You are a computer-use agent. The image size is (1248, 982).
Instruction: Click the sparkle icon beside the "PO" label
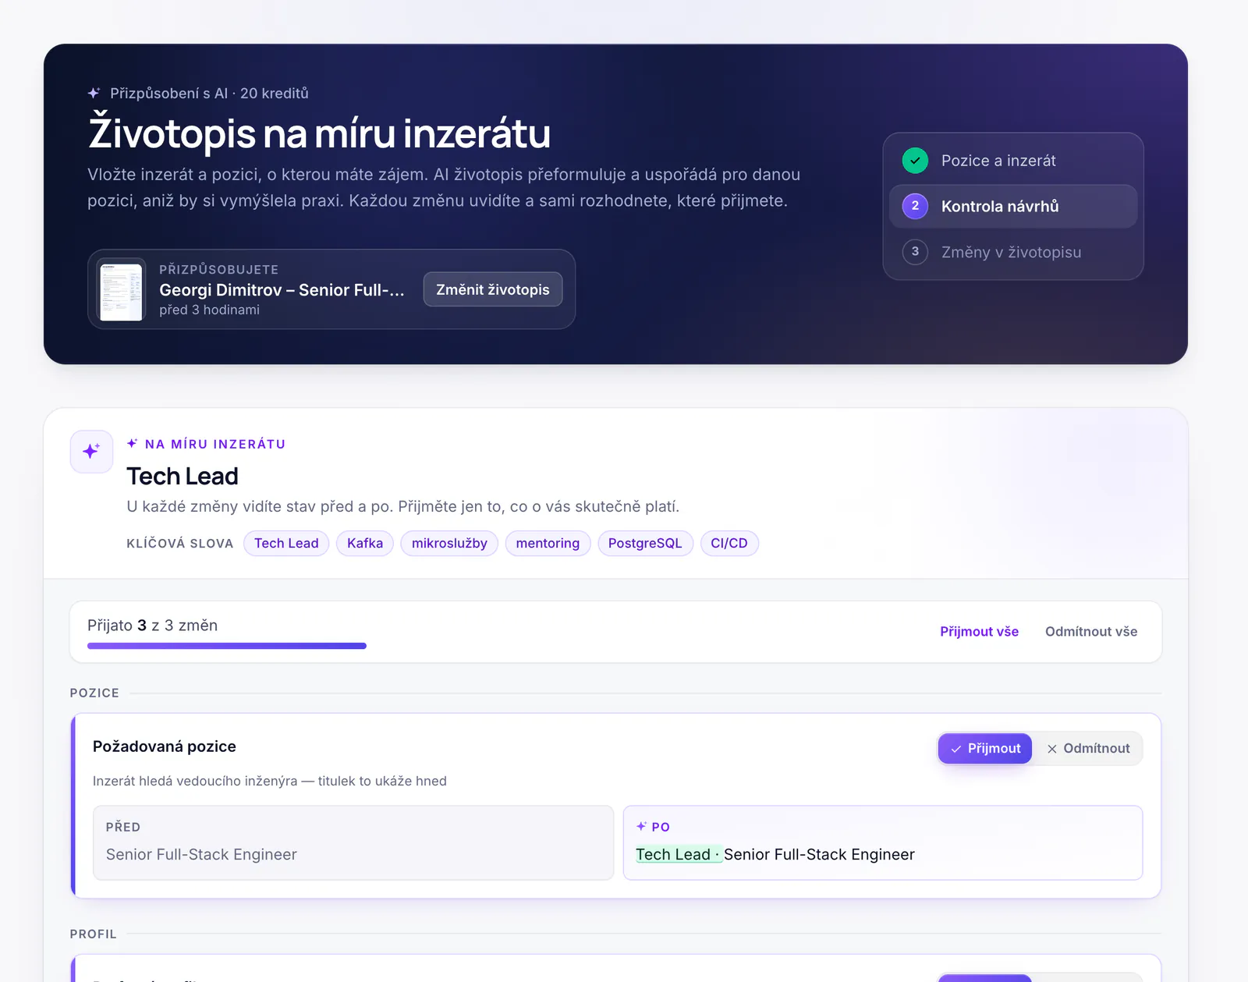click(641, 826)
